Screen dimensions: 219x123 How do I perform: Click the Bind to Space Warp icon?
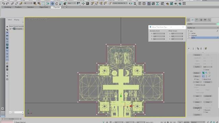(21, 3)
